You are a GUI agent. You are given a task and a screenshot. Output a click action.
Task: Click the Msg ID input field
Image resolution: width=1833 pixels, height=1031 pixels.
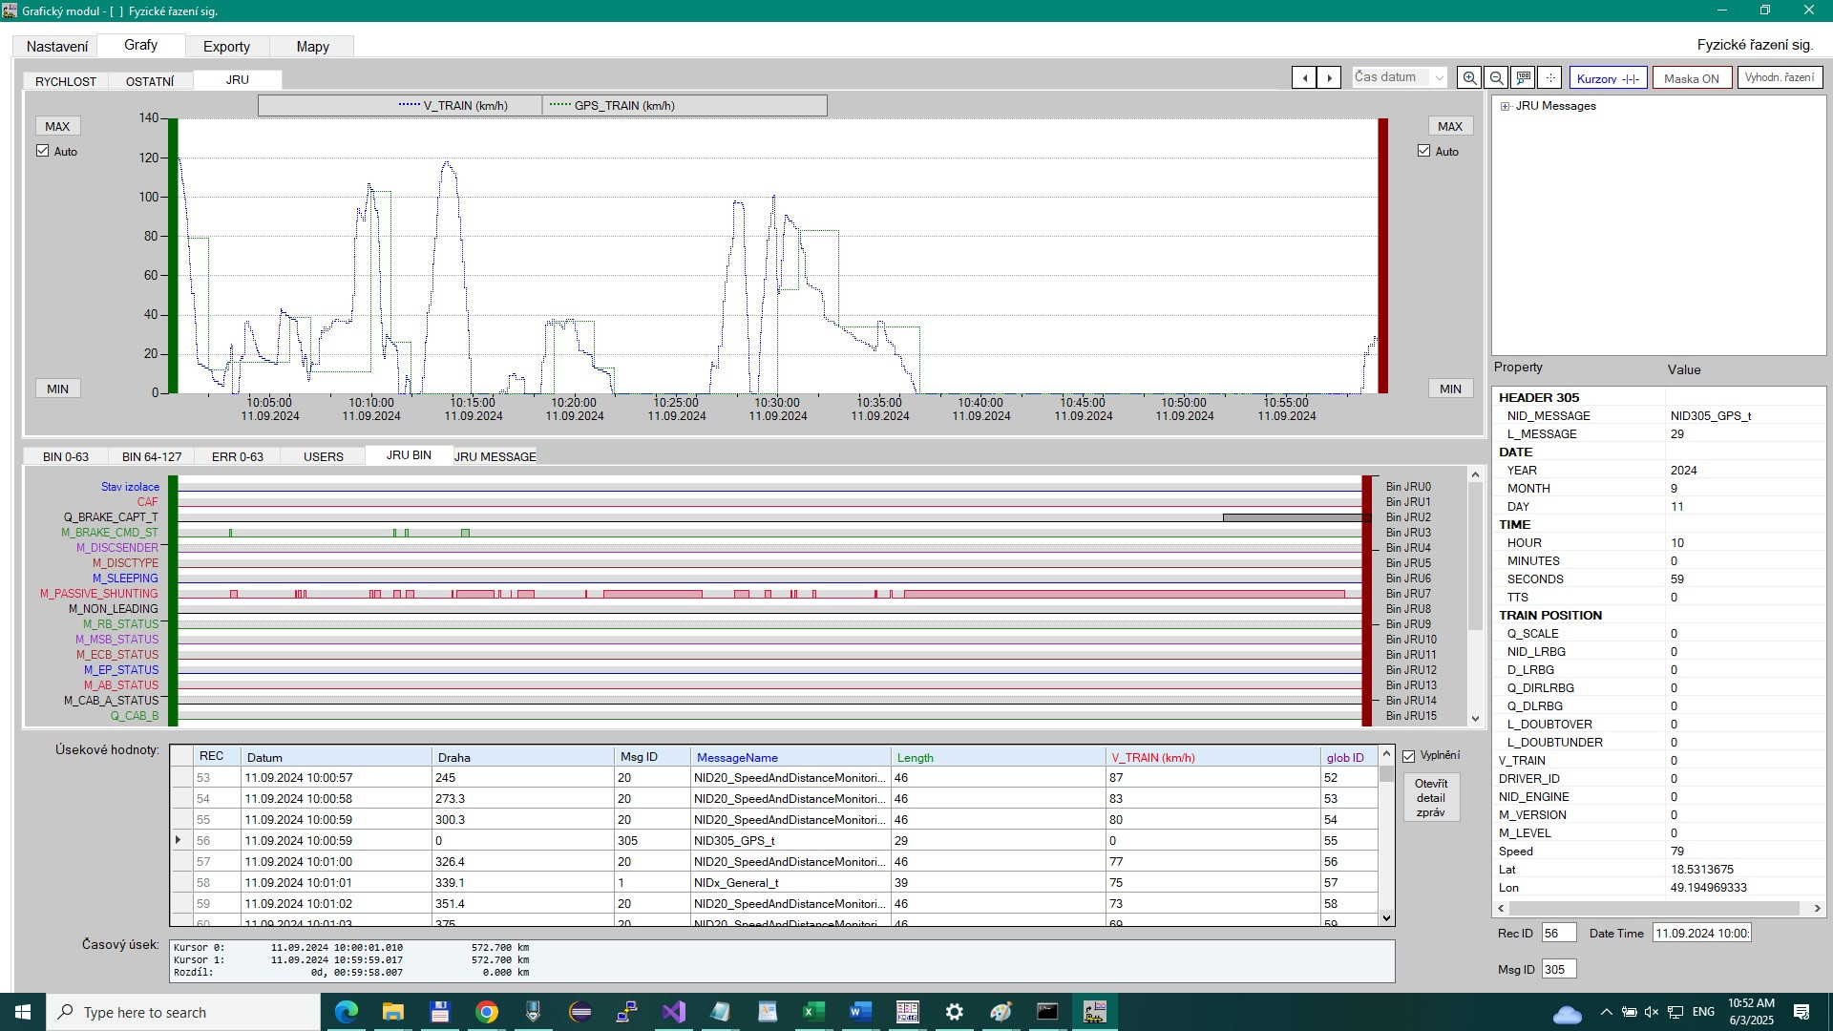1559,970
